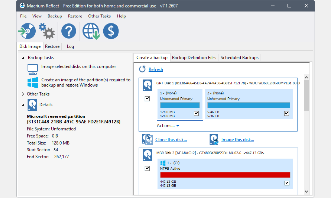Uncheck the 5.46 TB partition checkbox
The image size is (331, 198).
pyautogui.click(x=286, y=113)
